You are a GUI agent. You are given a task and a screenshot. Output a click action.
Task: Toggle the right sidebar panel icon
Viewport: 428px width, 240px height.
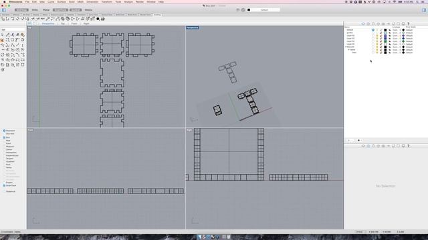point(424,10)
